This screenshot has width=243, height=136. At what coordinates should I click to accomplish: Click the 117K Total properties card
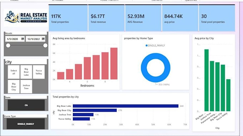click(x=68, y=18)
